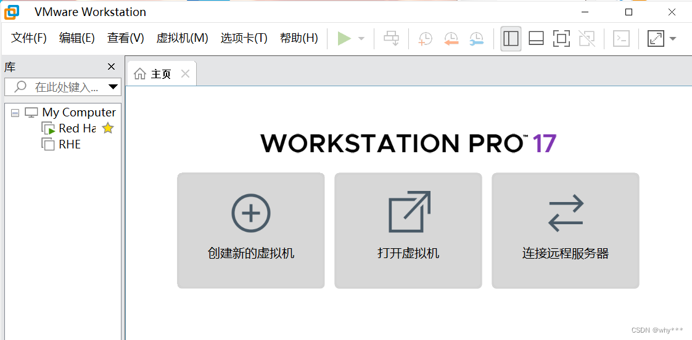Toggle the library sidebar view icon
Viewport: 692px width, 340px height.
point(511,38)
